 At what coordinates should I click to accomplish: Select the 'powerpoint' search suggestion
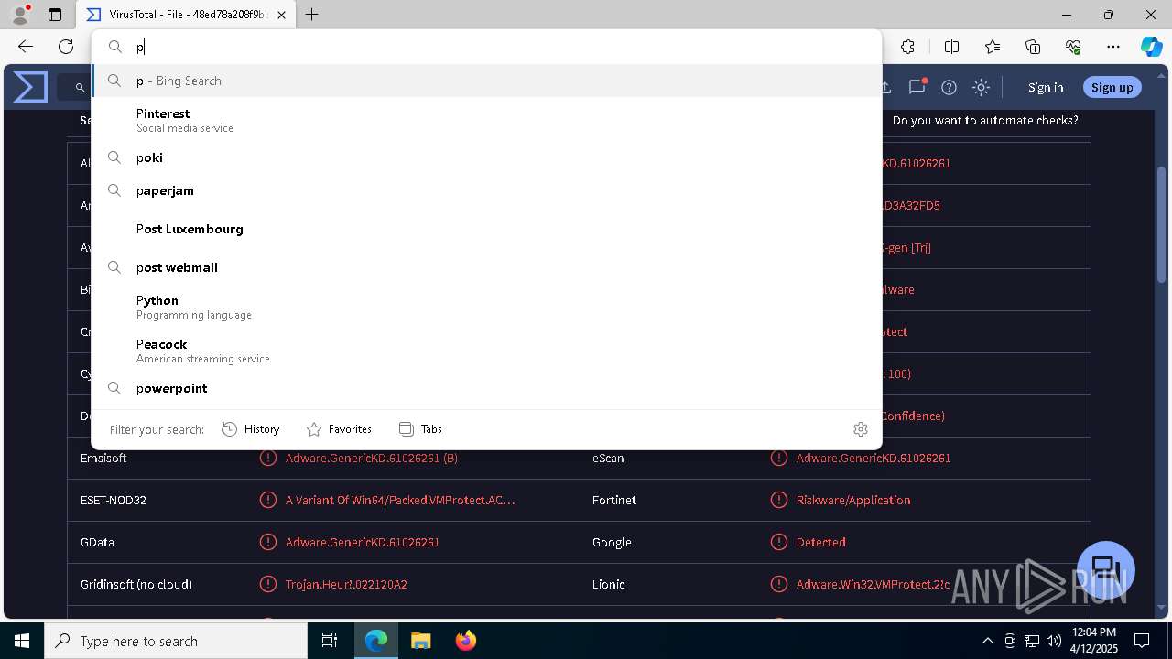point(486,388)
